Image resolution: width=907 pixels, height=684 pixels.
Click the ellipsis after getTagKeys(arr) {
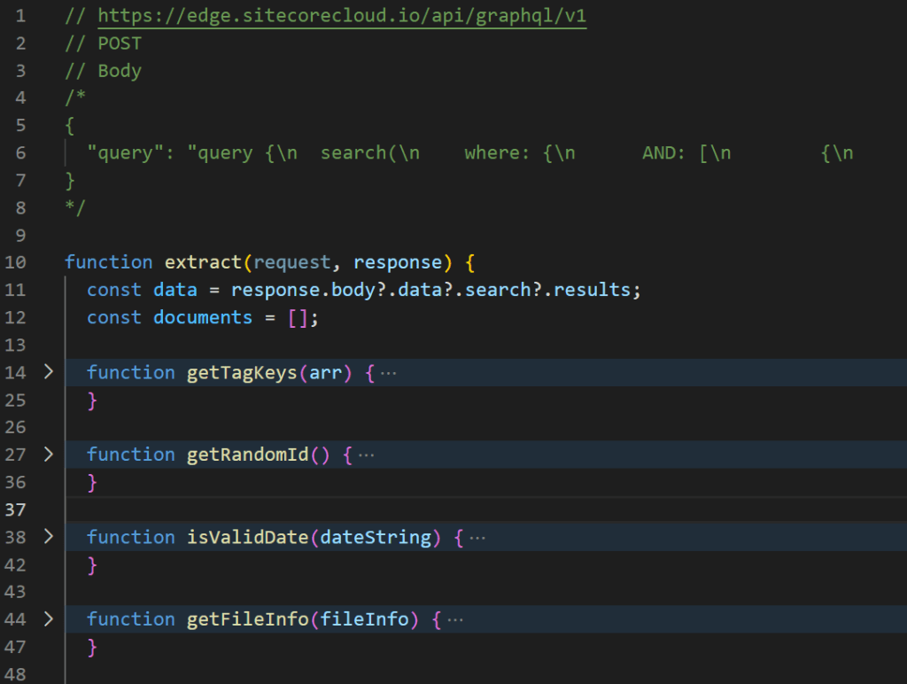click(388, 373)
